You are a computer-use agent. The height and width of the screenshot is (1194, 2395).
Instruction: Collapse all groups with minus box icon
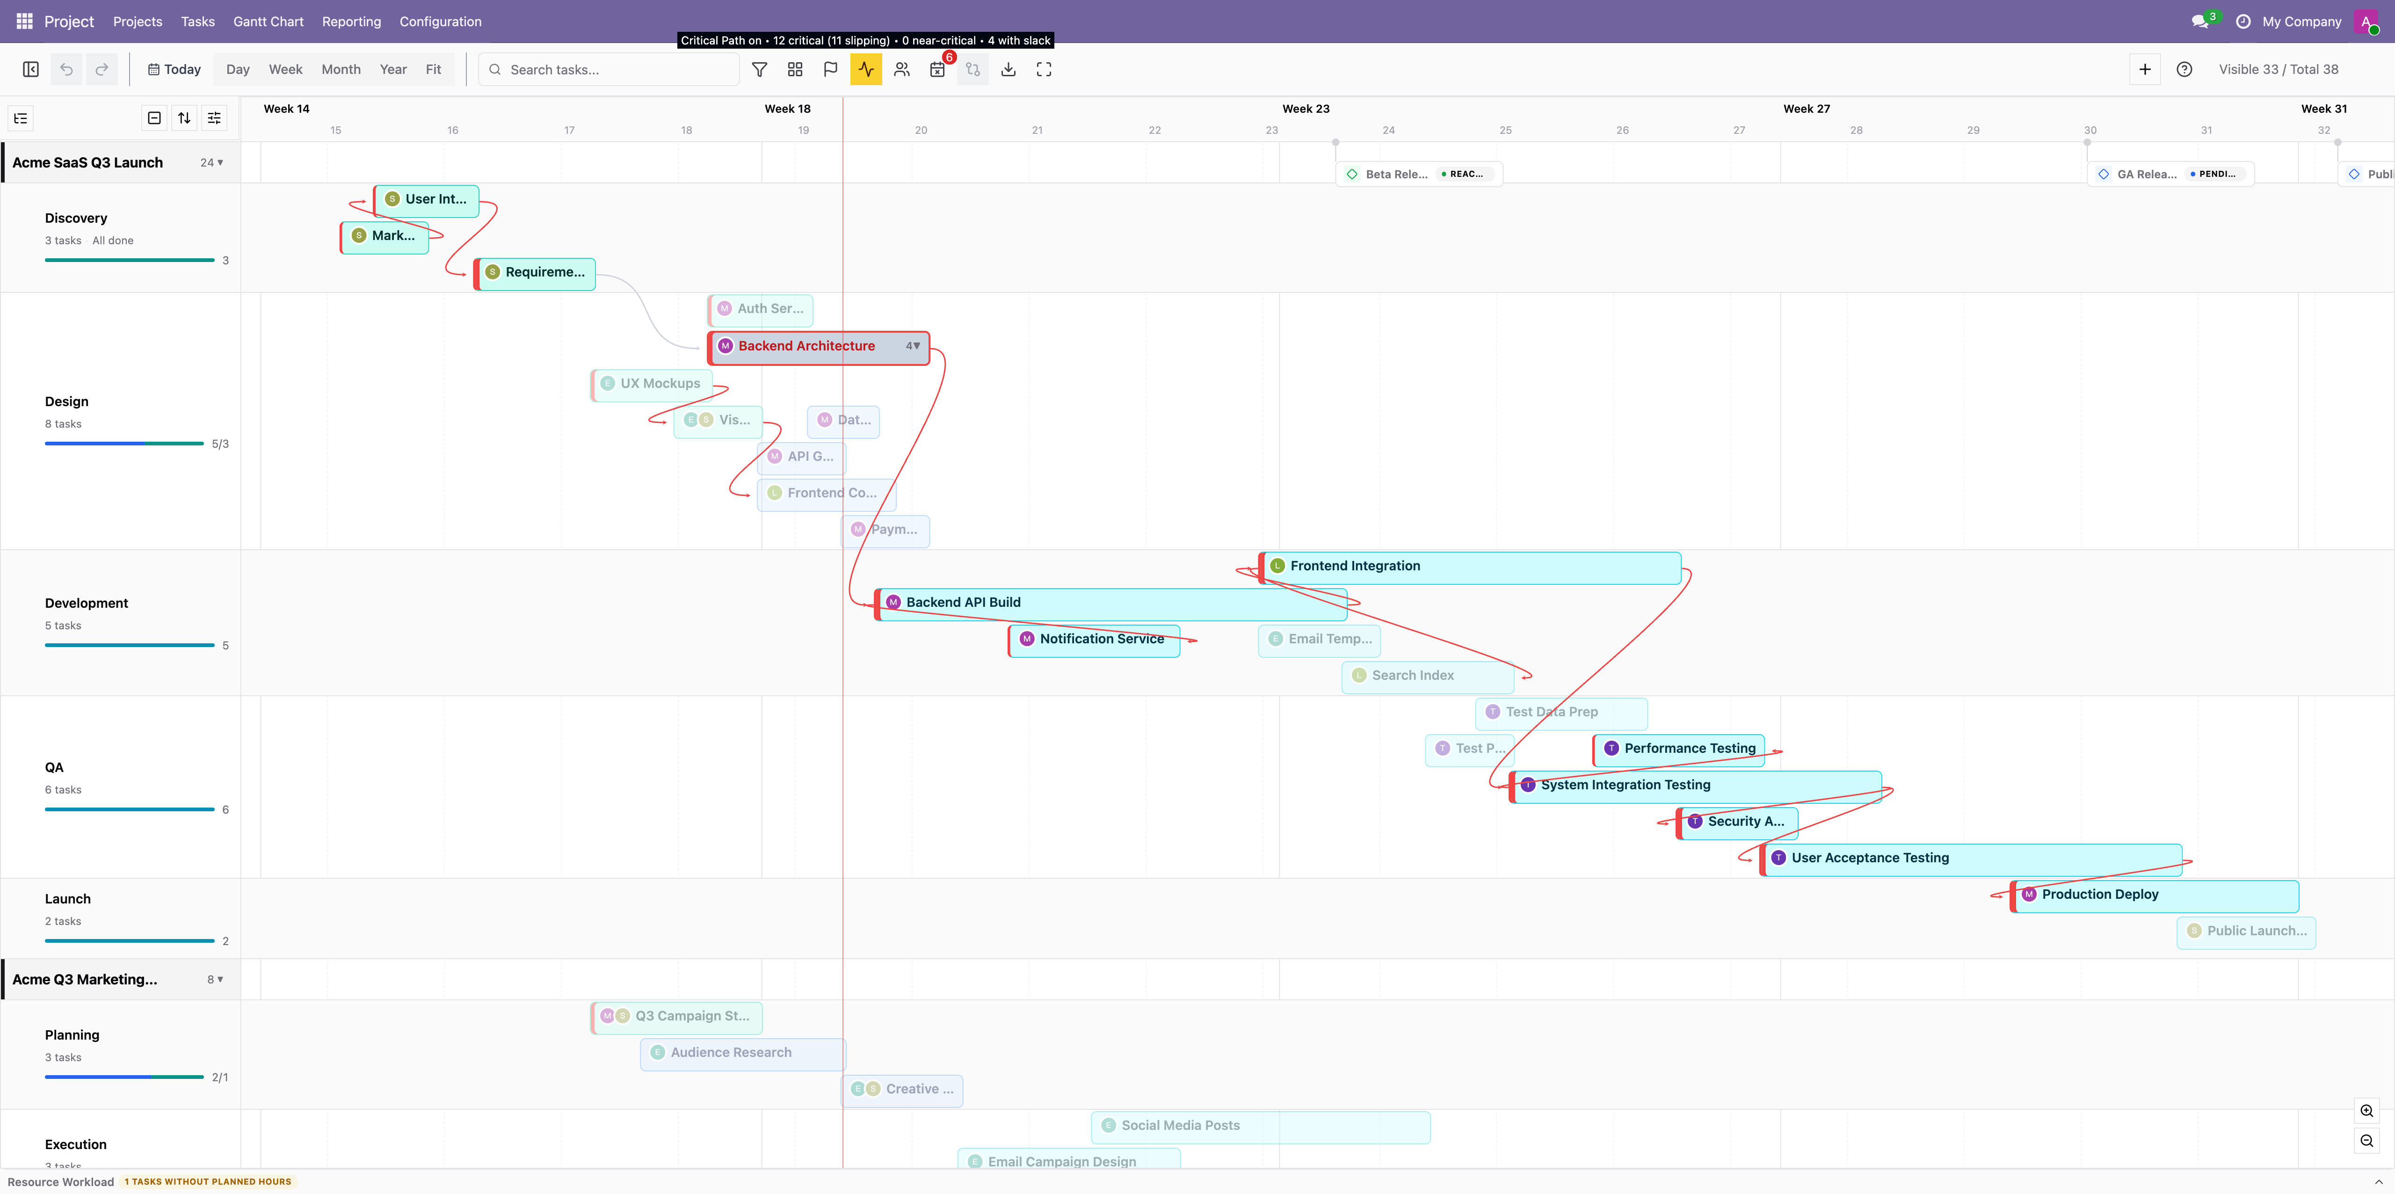pos(154,118)
